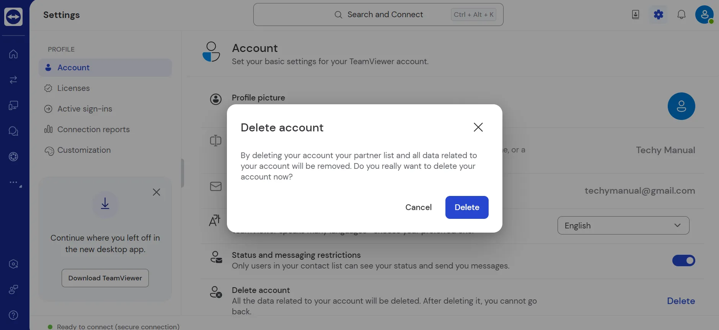Click the Settings gear icon in the top bar
The height and width of the screenshot is (330, 719).
coord(659,15)
